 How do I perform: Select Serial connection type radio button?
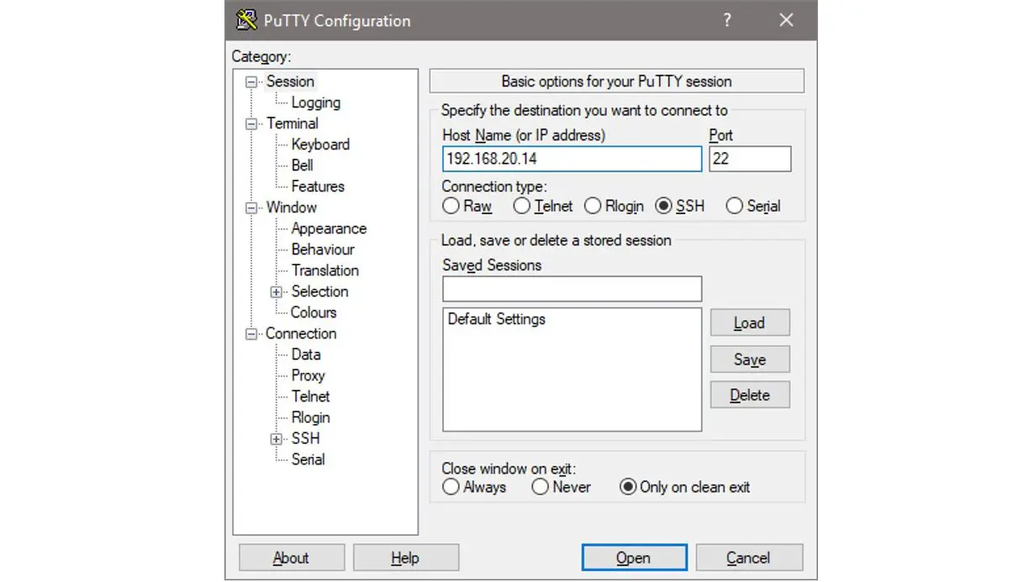(735, 206)
